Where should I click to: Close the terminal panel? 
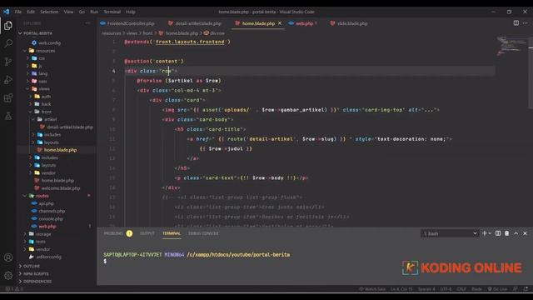tap(525, 233)
